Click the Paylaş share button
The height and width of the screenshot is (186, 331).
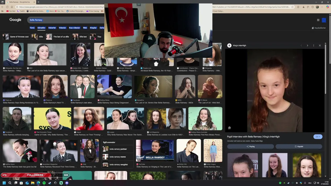(250, 146)
